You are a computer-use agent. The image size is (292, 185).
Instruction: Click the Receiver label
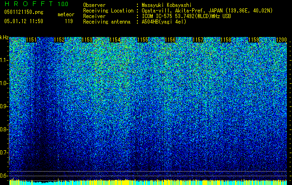click(94, 16)
